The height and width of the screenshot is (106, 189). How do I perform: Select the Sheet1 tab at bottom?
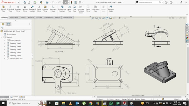point(14,97)
